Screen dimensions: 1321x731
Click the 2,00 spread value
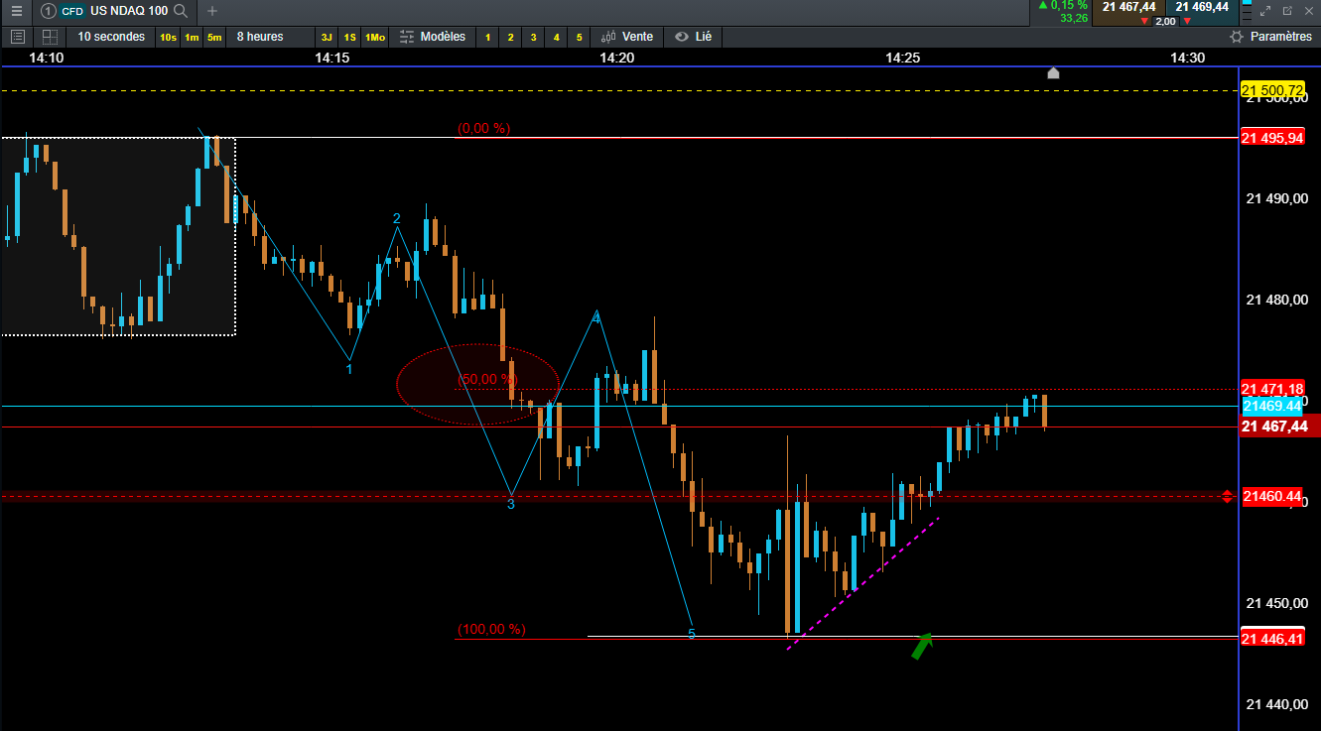(x=1166, y=21)
